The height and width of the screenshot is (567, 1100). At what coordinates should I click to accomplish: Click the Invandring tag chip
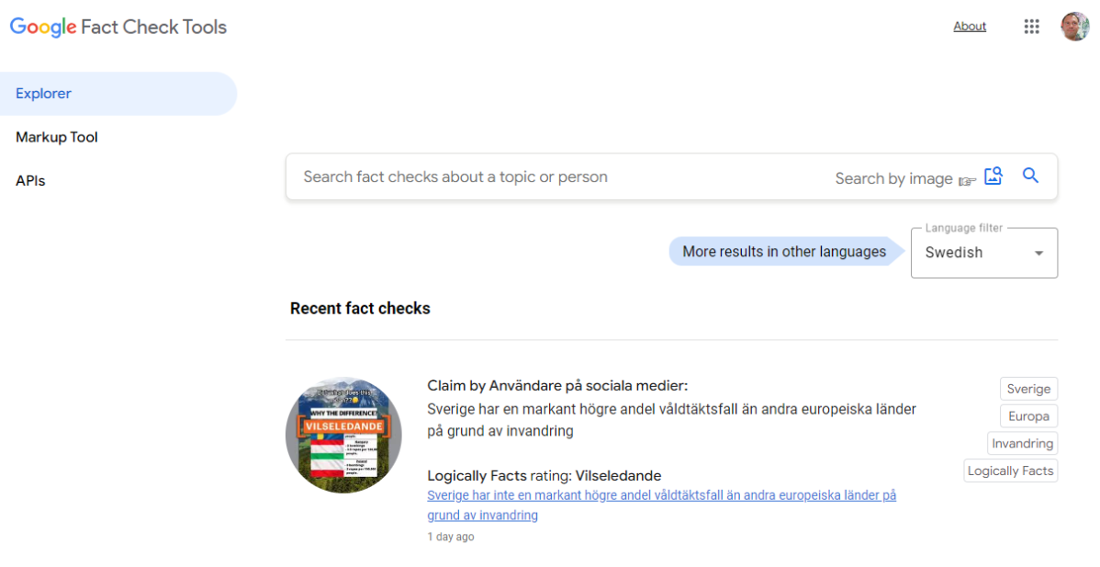click(x=1022, y=444)
